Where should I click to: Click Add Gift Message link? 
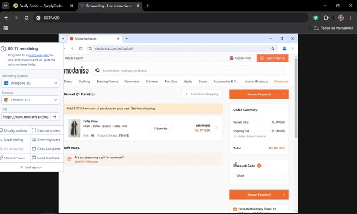coord(86,162)
